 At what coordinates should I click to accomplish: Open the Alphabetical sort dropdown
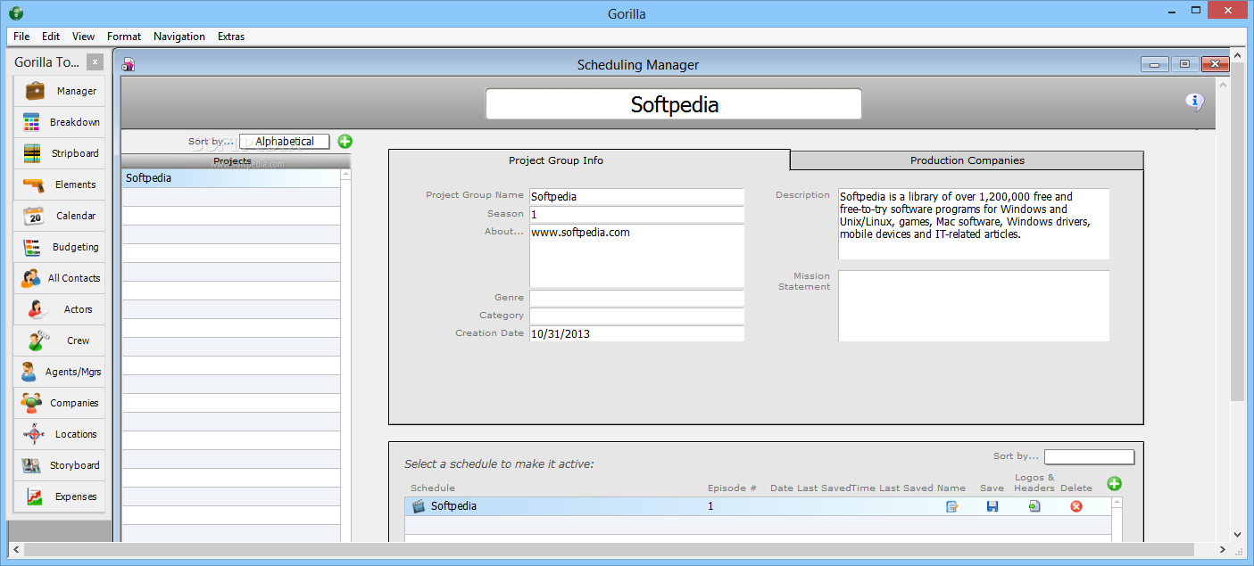[285, 141]
